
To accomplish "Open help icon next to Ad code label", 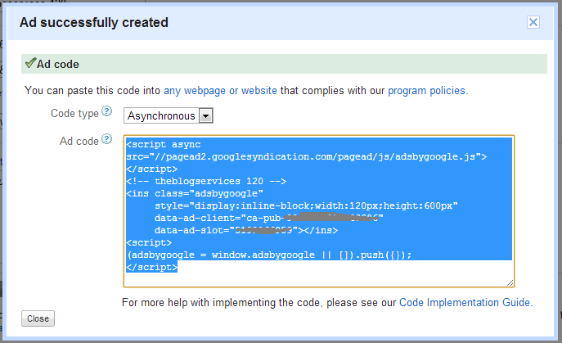I will tap(106, 139).
